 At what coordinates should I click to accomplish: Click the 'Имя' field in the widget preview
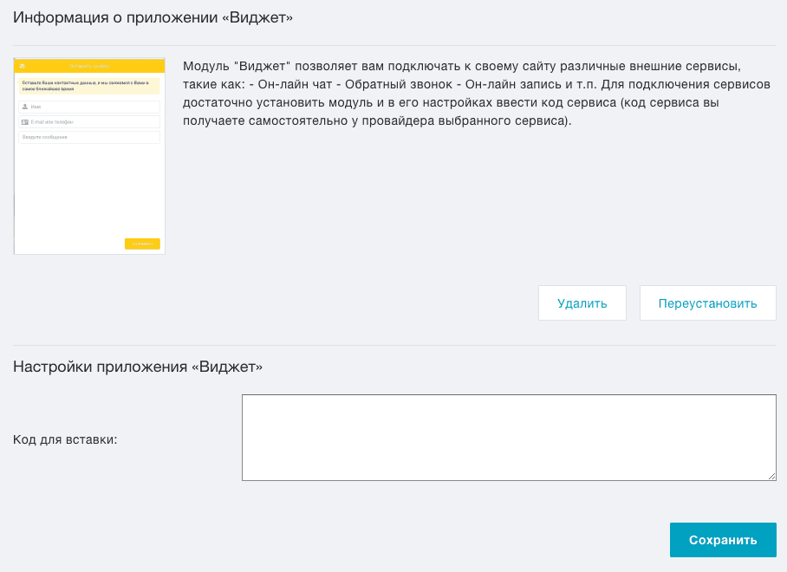[89, 107]
